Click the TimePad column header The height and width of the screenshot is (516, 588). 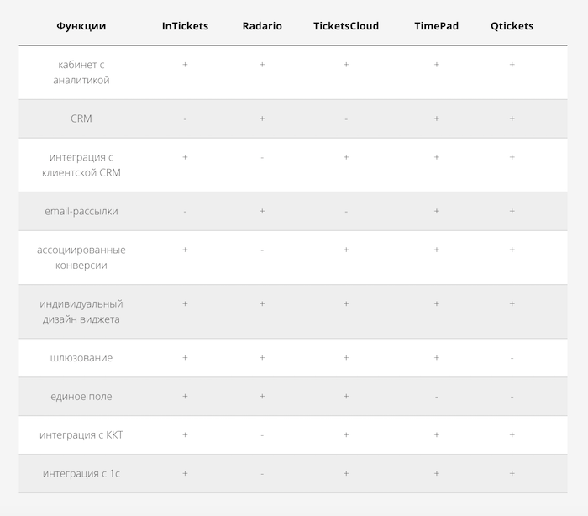(x=437, y=26)
